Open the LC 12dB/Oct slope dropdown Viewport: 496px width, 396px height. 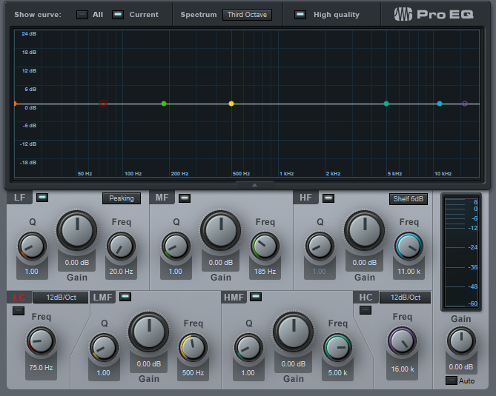61,298
